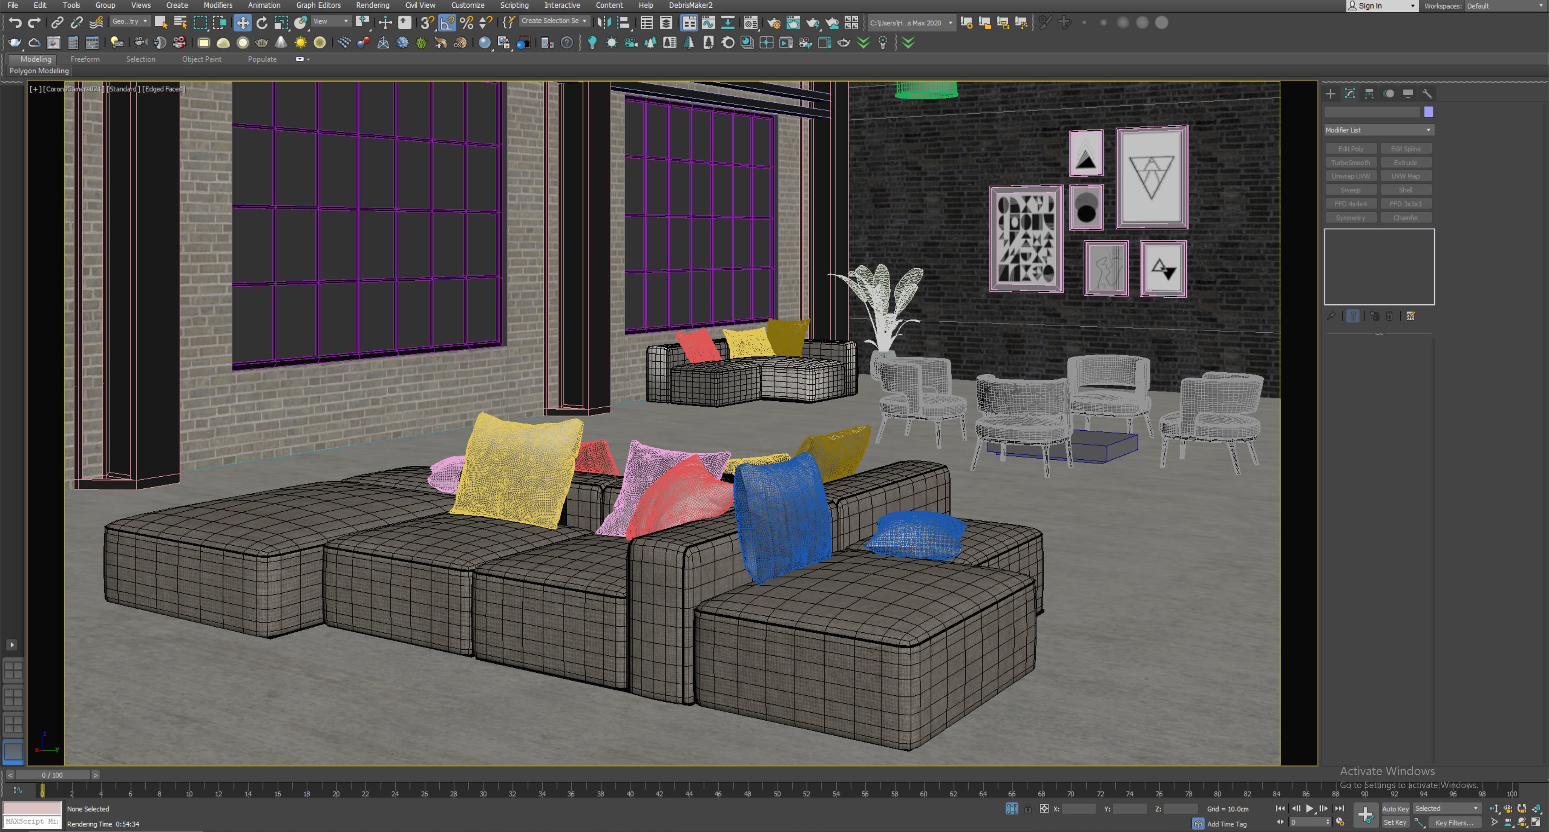Click the TurboSmooth modifier button

point(1351,162)
